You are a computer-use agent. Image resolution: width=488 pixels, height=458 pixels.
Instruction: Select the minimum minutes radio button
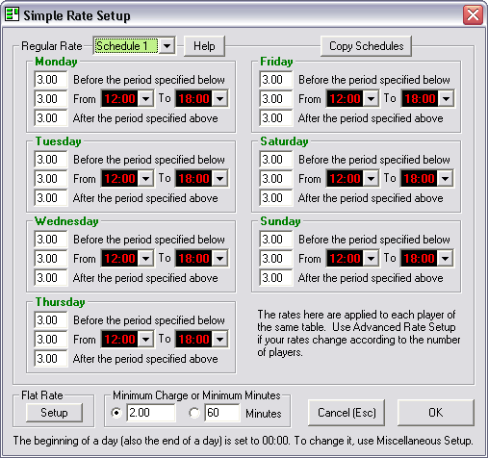tap(194, 413)
